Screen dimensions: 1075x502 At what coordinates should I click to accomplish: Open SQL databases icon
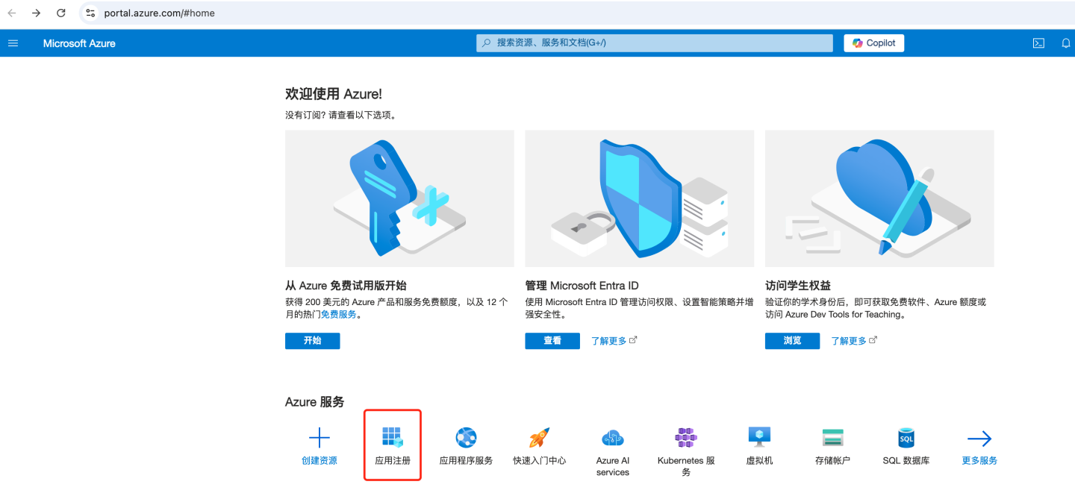pyautogui.click(x=906, y=438)
